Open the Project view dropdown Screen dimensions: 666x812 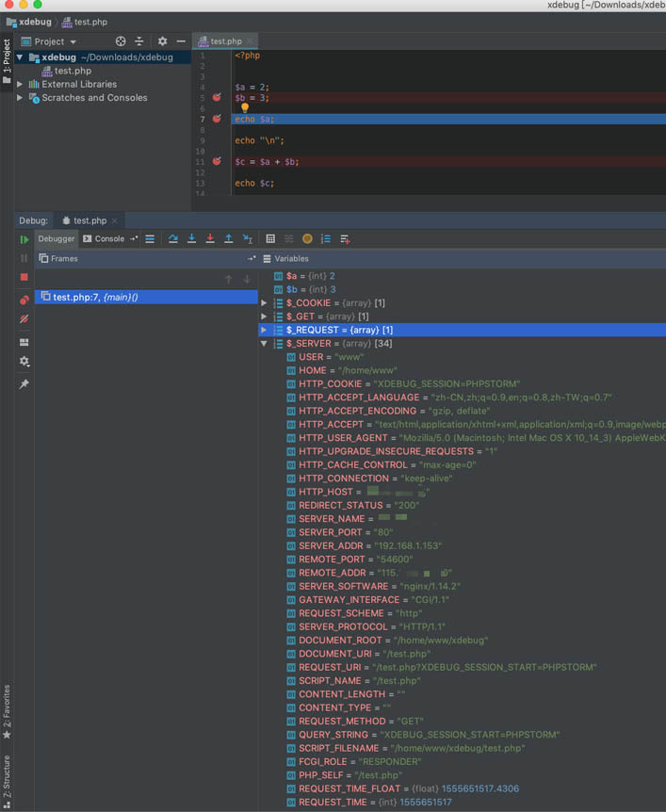point(48,41)
